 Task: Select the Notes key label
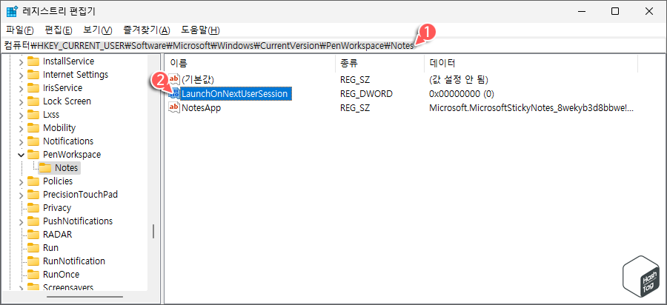tap(67, 168)
